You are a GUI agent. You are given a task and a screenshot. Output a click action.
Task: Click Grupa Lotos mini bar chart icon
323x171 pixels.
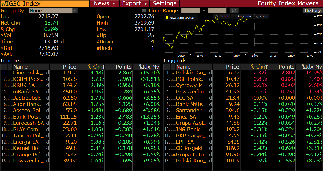[x=173, y=155]
